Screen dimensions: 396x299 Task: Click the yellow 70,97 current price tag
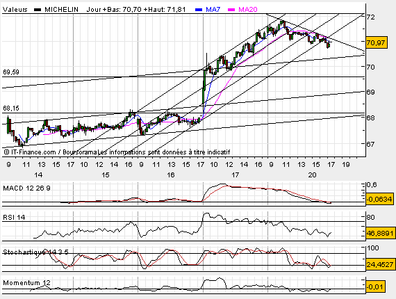tap(377, 42)
